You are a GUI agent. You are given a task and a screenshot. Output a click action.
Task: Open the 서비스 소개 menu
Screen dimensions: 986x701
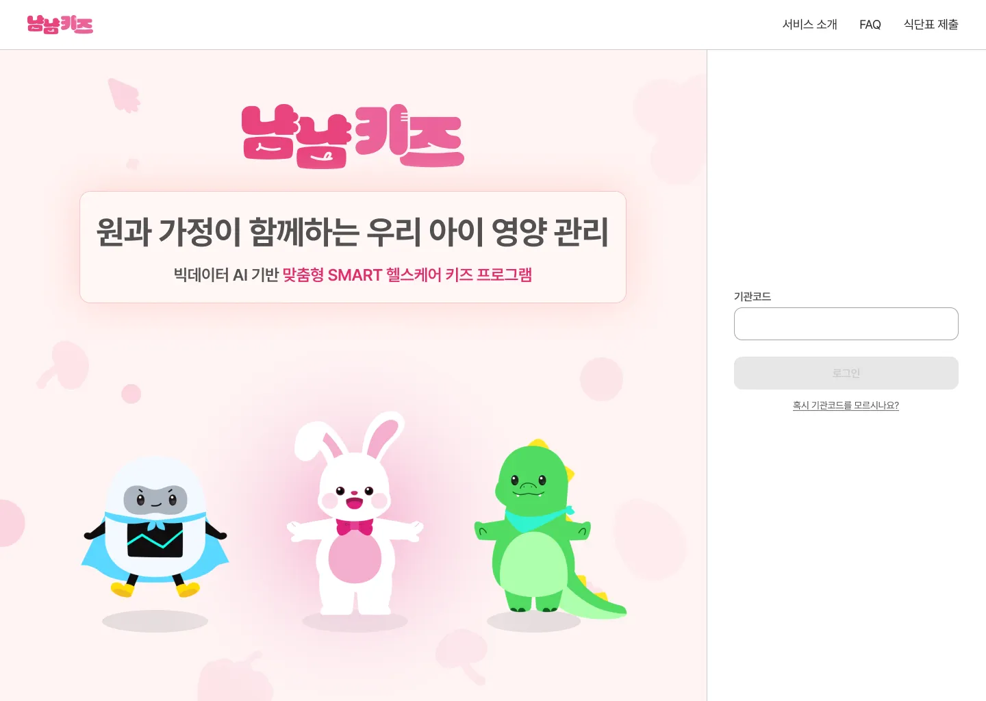click(809, 25)
